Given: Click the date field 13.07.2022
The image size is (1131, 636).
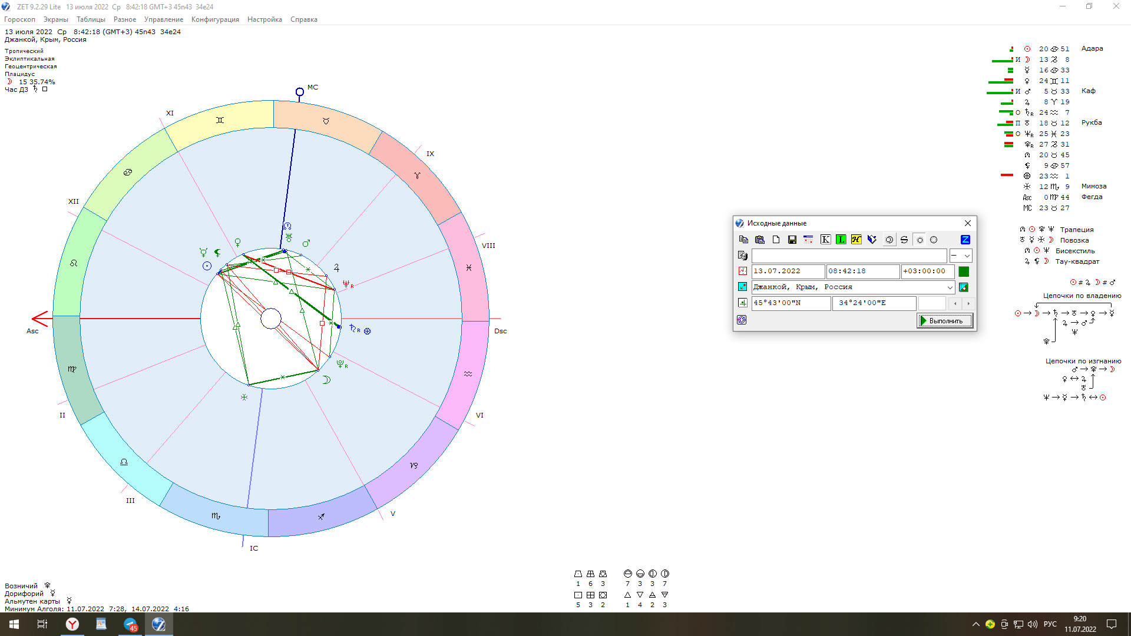Looking at the screenshot, I should [788, 271].
